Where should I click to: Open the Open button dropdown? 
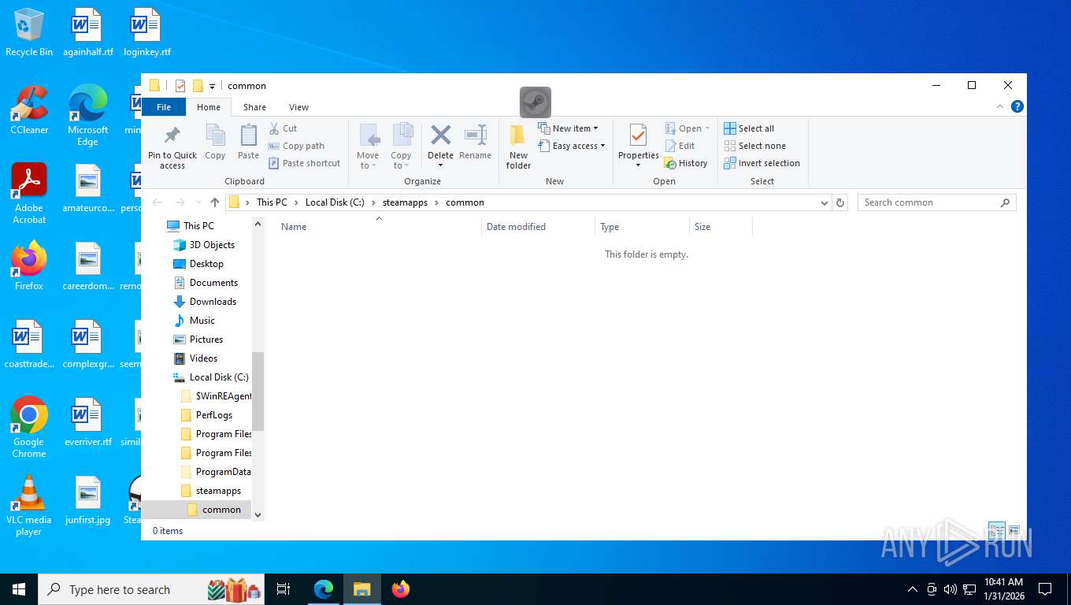707,128
